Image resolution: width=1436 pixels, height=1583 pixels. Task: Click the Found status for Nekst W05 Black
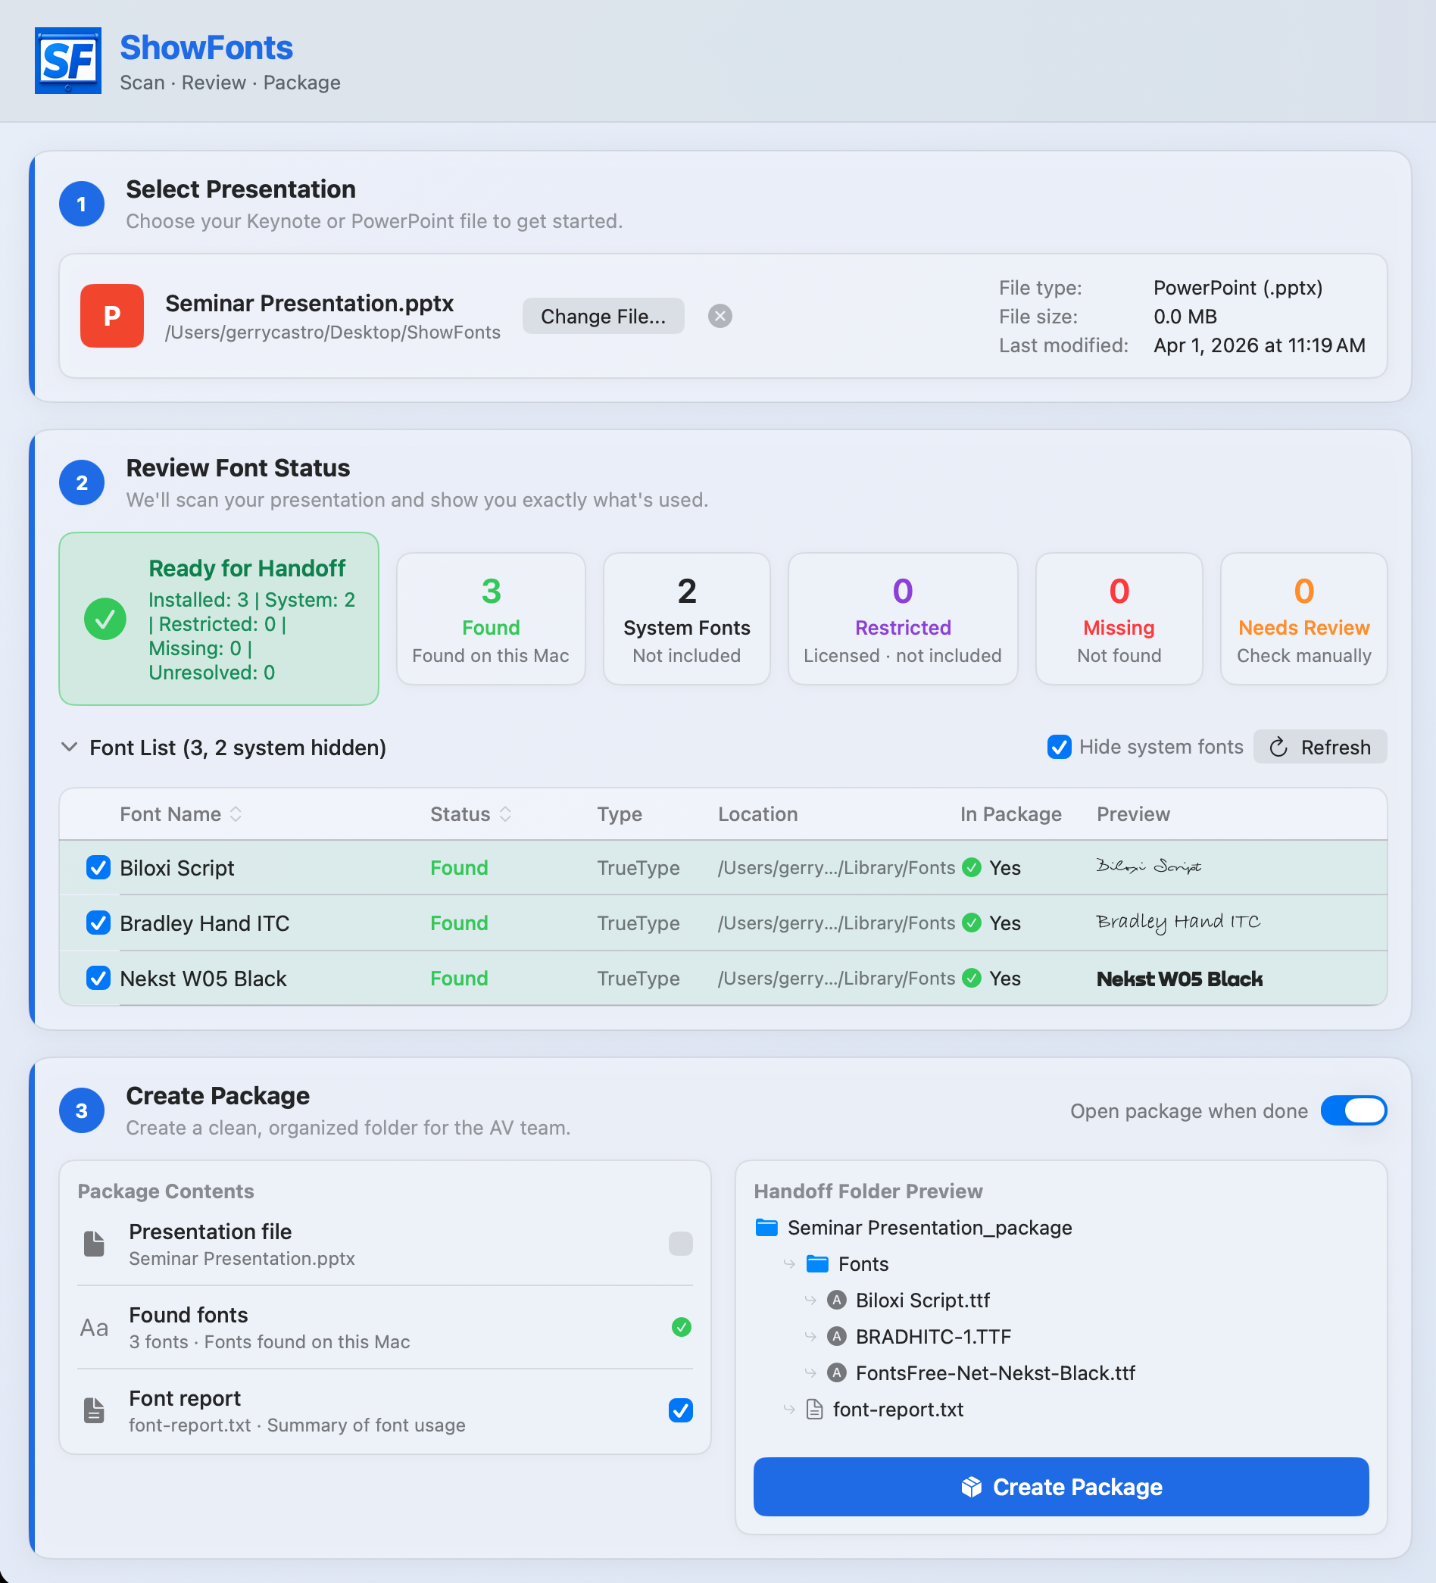459,979
